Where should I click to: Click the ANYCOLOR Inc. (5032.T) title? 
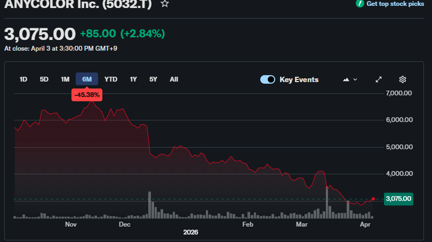78,4
